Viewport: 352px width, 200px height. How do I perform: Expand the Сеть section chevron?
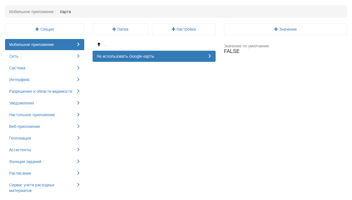tap(78, 56)
